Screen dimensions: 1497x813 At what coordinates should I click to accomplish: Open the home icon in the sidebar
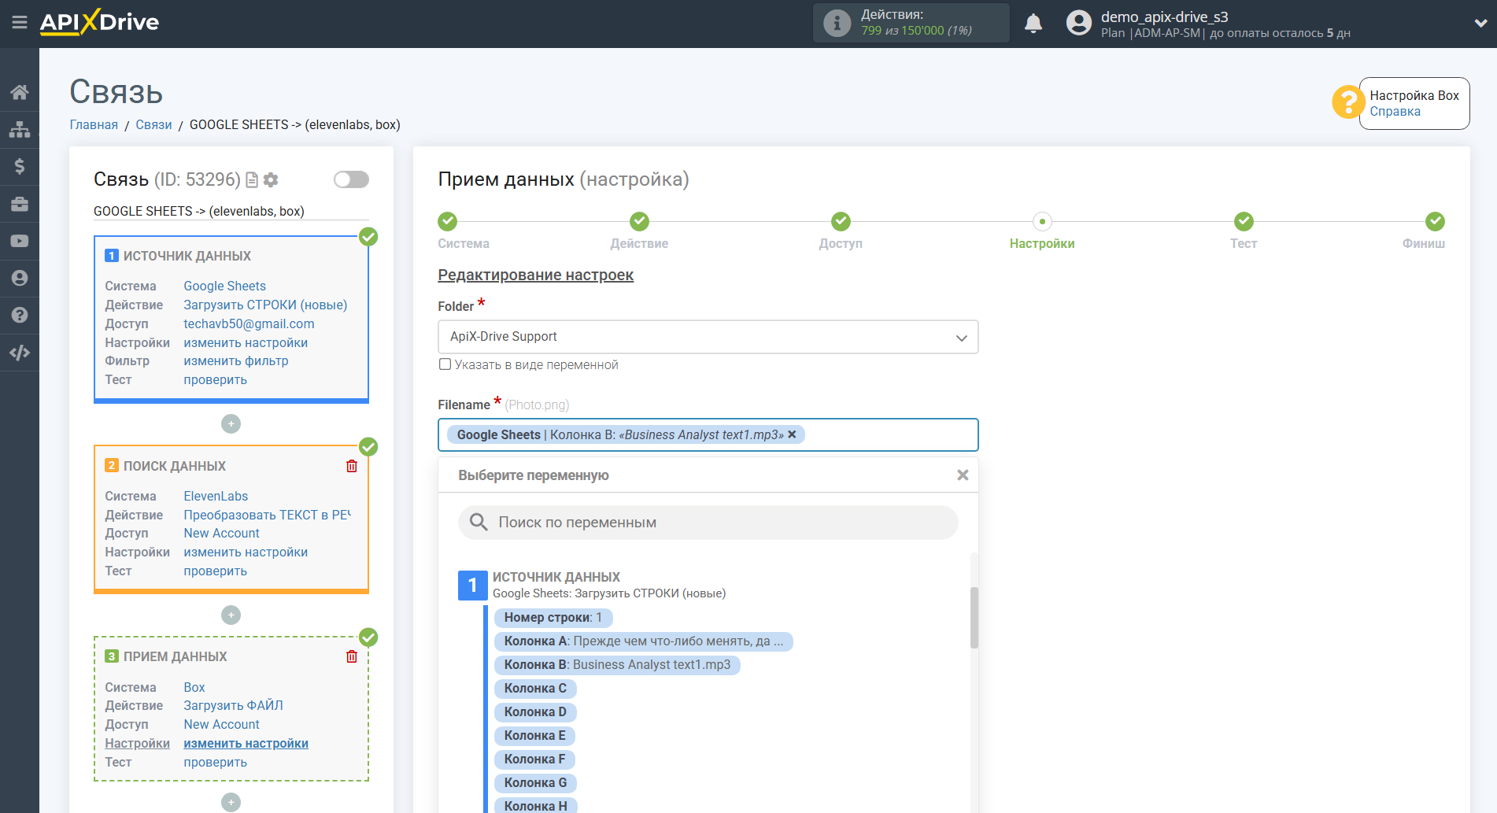pyautogui.click(x=19, y=92)
